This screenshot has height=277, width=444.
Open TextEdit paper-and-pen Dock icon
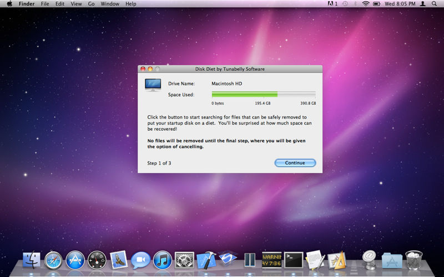click(x=315, y=259)
